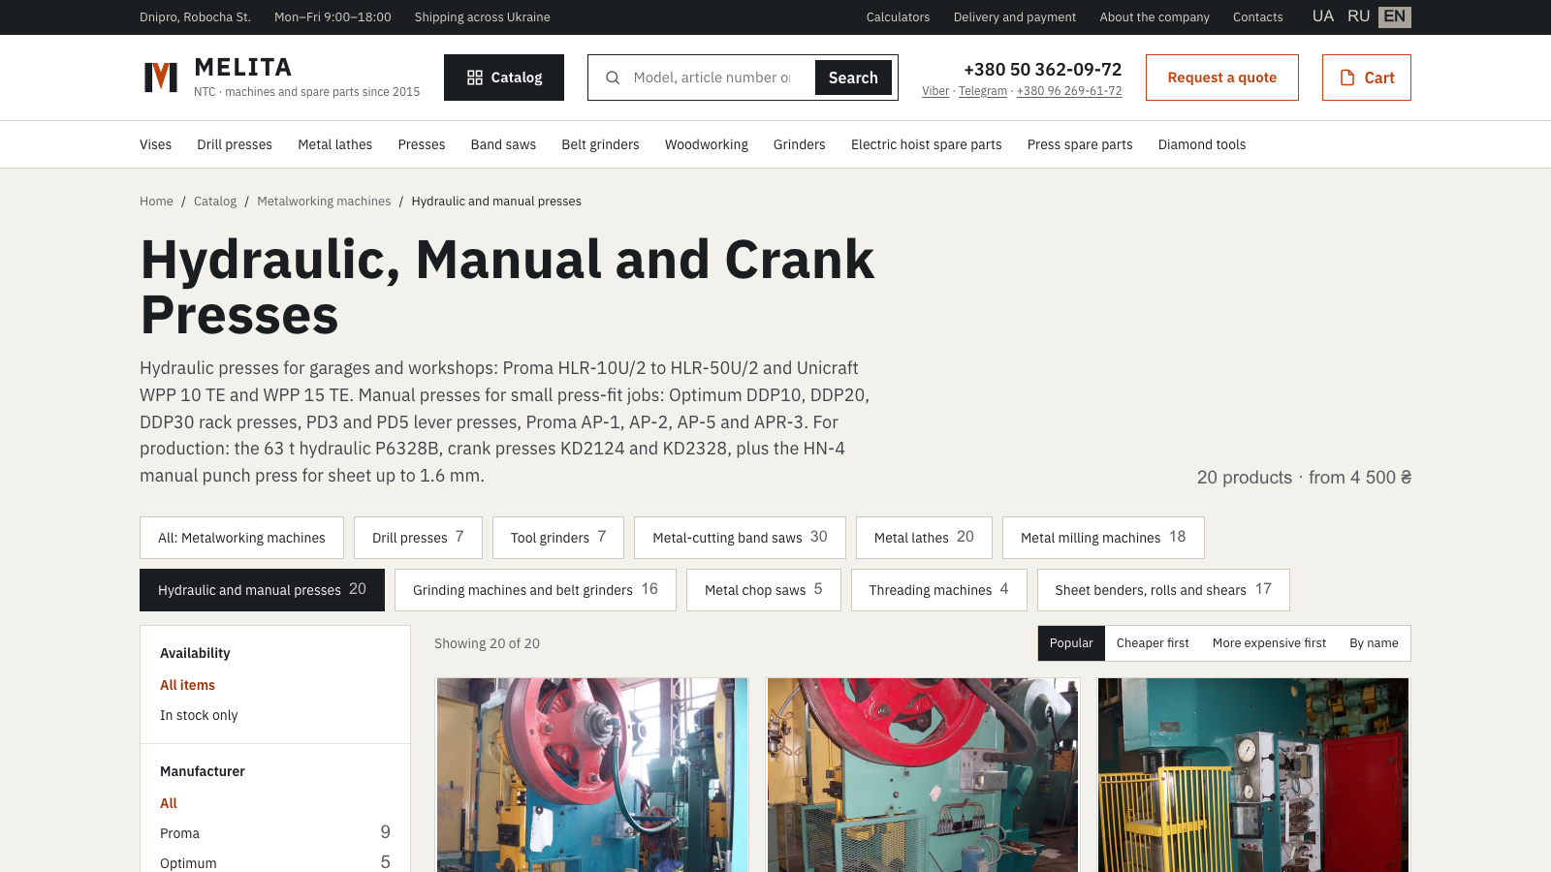This screenshot has height=872, width=1551.
Task: Focus the model search input field
Action: [712, 78]
